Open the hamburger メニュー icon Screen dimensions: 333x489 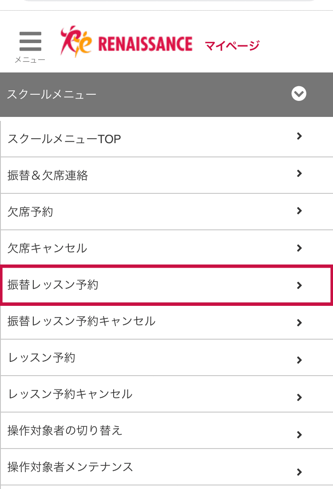tap(30, 47)
